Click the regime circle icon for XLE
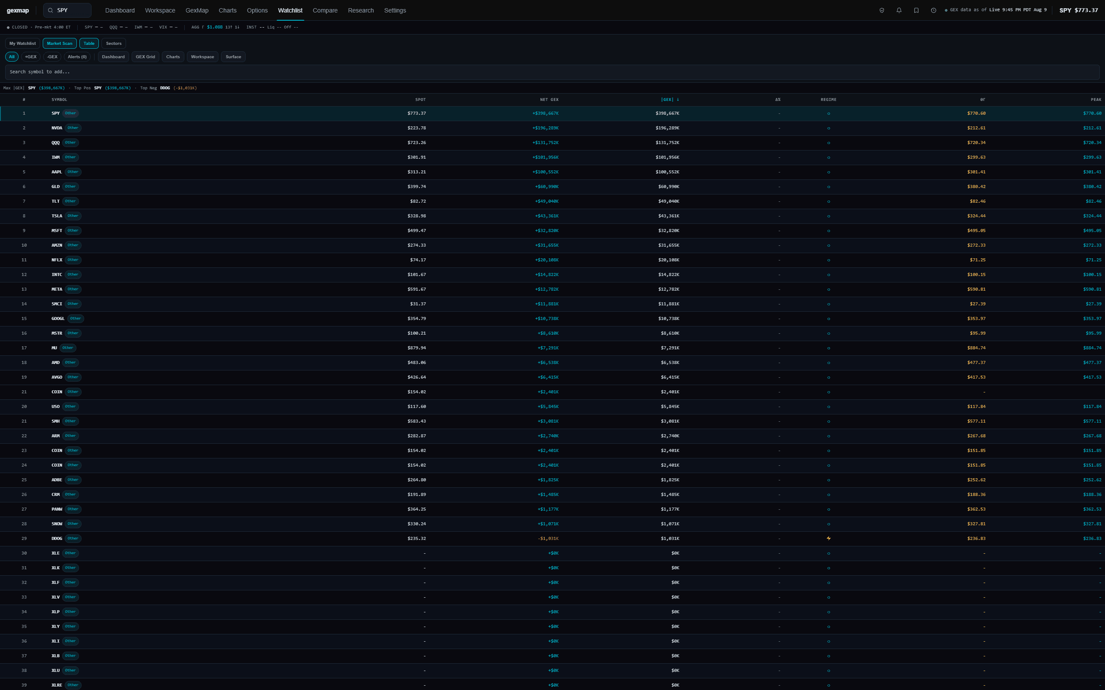 (829, 553)
